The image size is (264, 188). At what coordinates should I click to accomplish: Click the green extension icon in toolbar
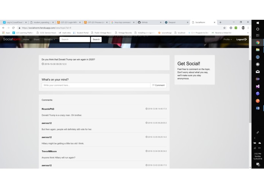236,28
